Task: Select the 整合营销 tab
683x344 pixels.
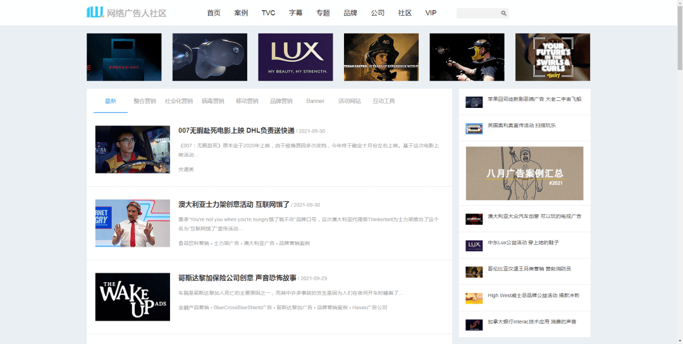Action: (x=145, y=101)
